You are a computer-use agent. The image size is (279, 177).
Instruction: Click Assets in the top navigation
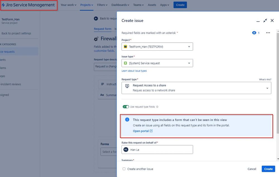point(152,5)
